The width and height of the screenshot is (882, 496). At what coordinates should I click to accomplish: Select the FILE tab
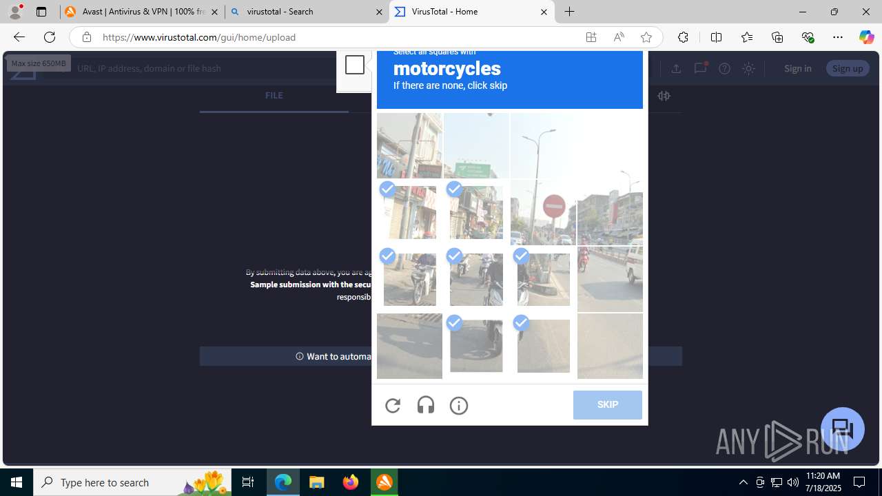click(274, 96)
